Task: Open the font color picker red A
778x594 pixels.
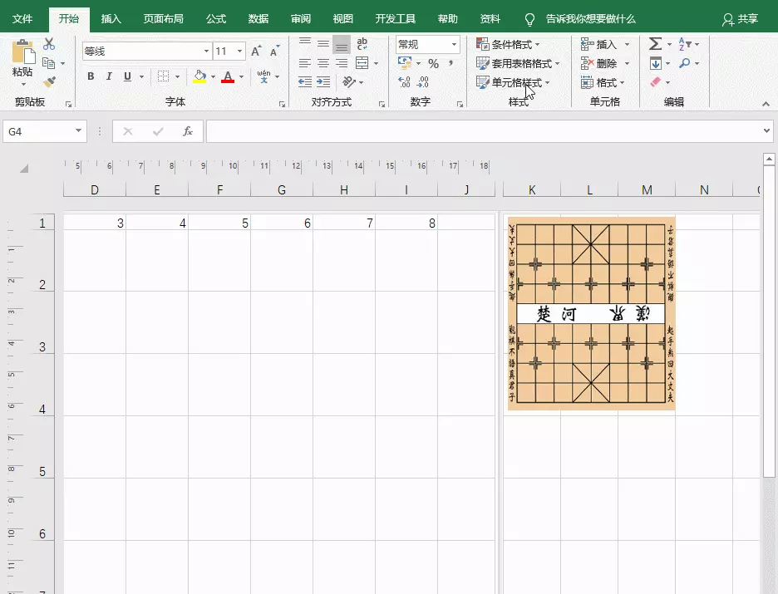Action: [x=228, y=77]
